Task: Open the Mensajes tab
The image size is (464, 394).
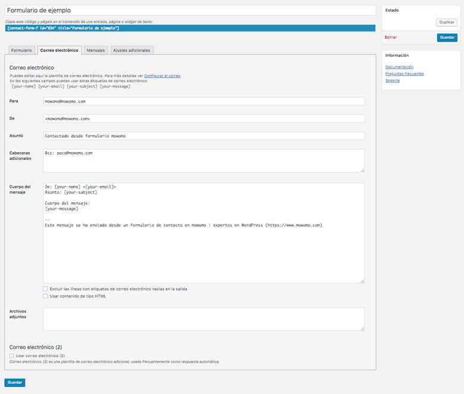Action: click(96, 51)
